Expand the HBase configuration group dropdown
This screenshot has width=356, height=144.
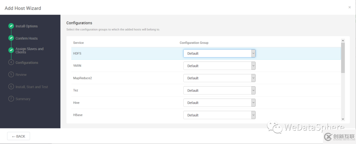tap(219, 115)
